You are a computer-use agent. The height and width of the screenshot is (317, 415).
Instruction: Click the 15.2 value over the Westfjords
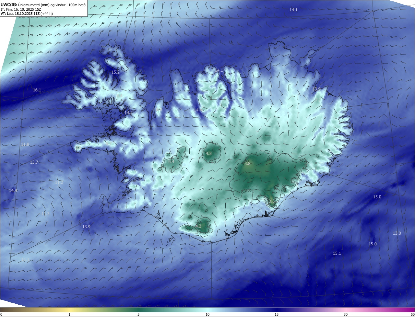point(115,72)
